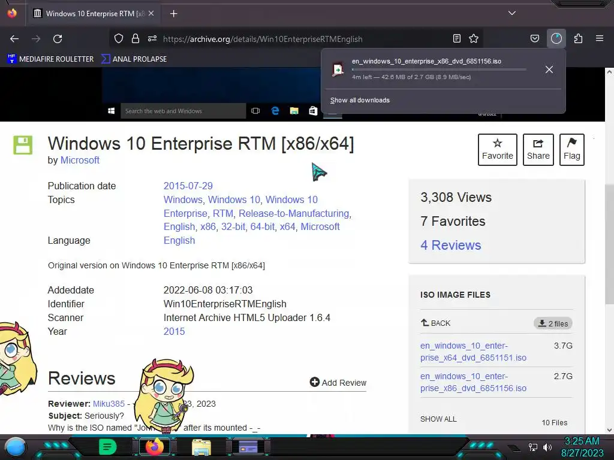This screenshot has height=460, width=614.
Task: Bookmark this page with the star icon
Action: click(474, 38)
